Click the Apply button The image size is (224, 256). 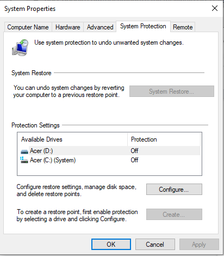[199, 245]
